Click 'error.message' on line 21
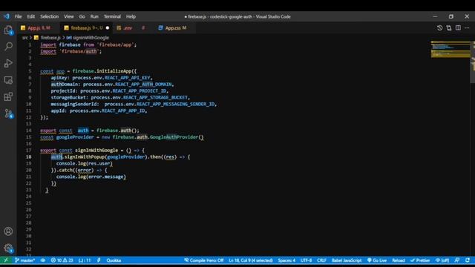The height and width of the screenshot is (267, 475). [105, 177]
